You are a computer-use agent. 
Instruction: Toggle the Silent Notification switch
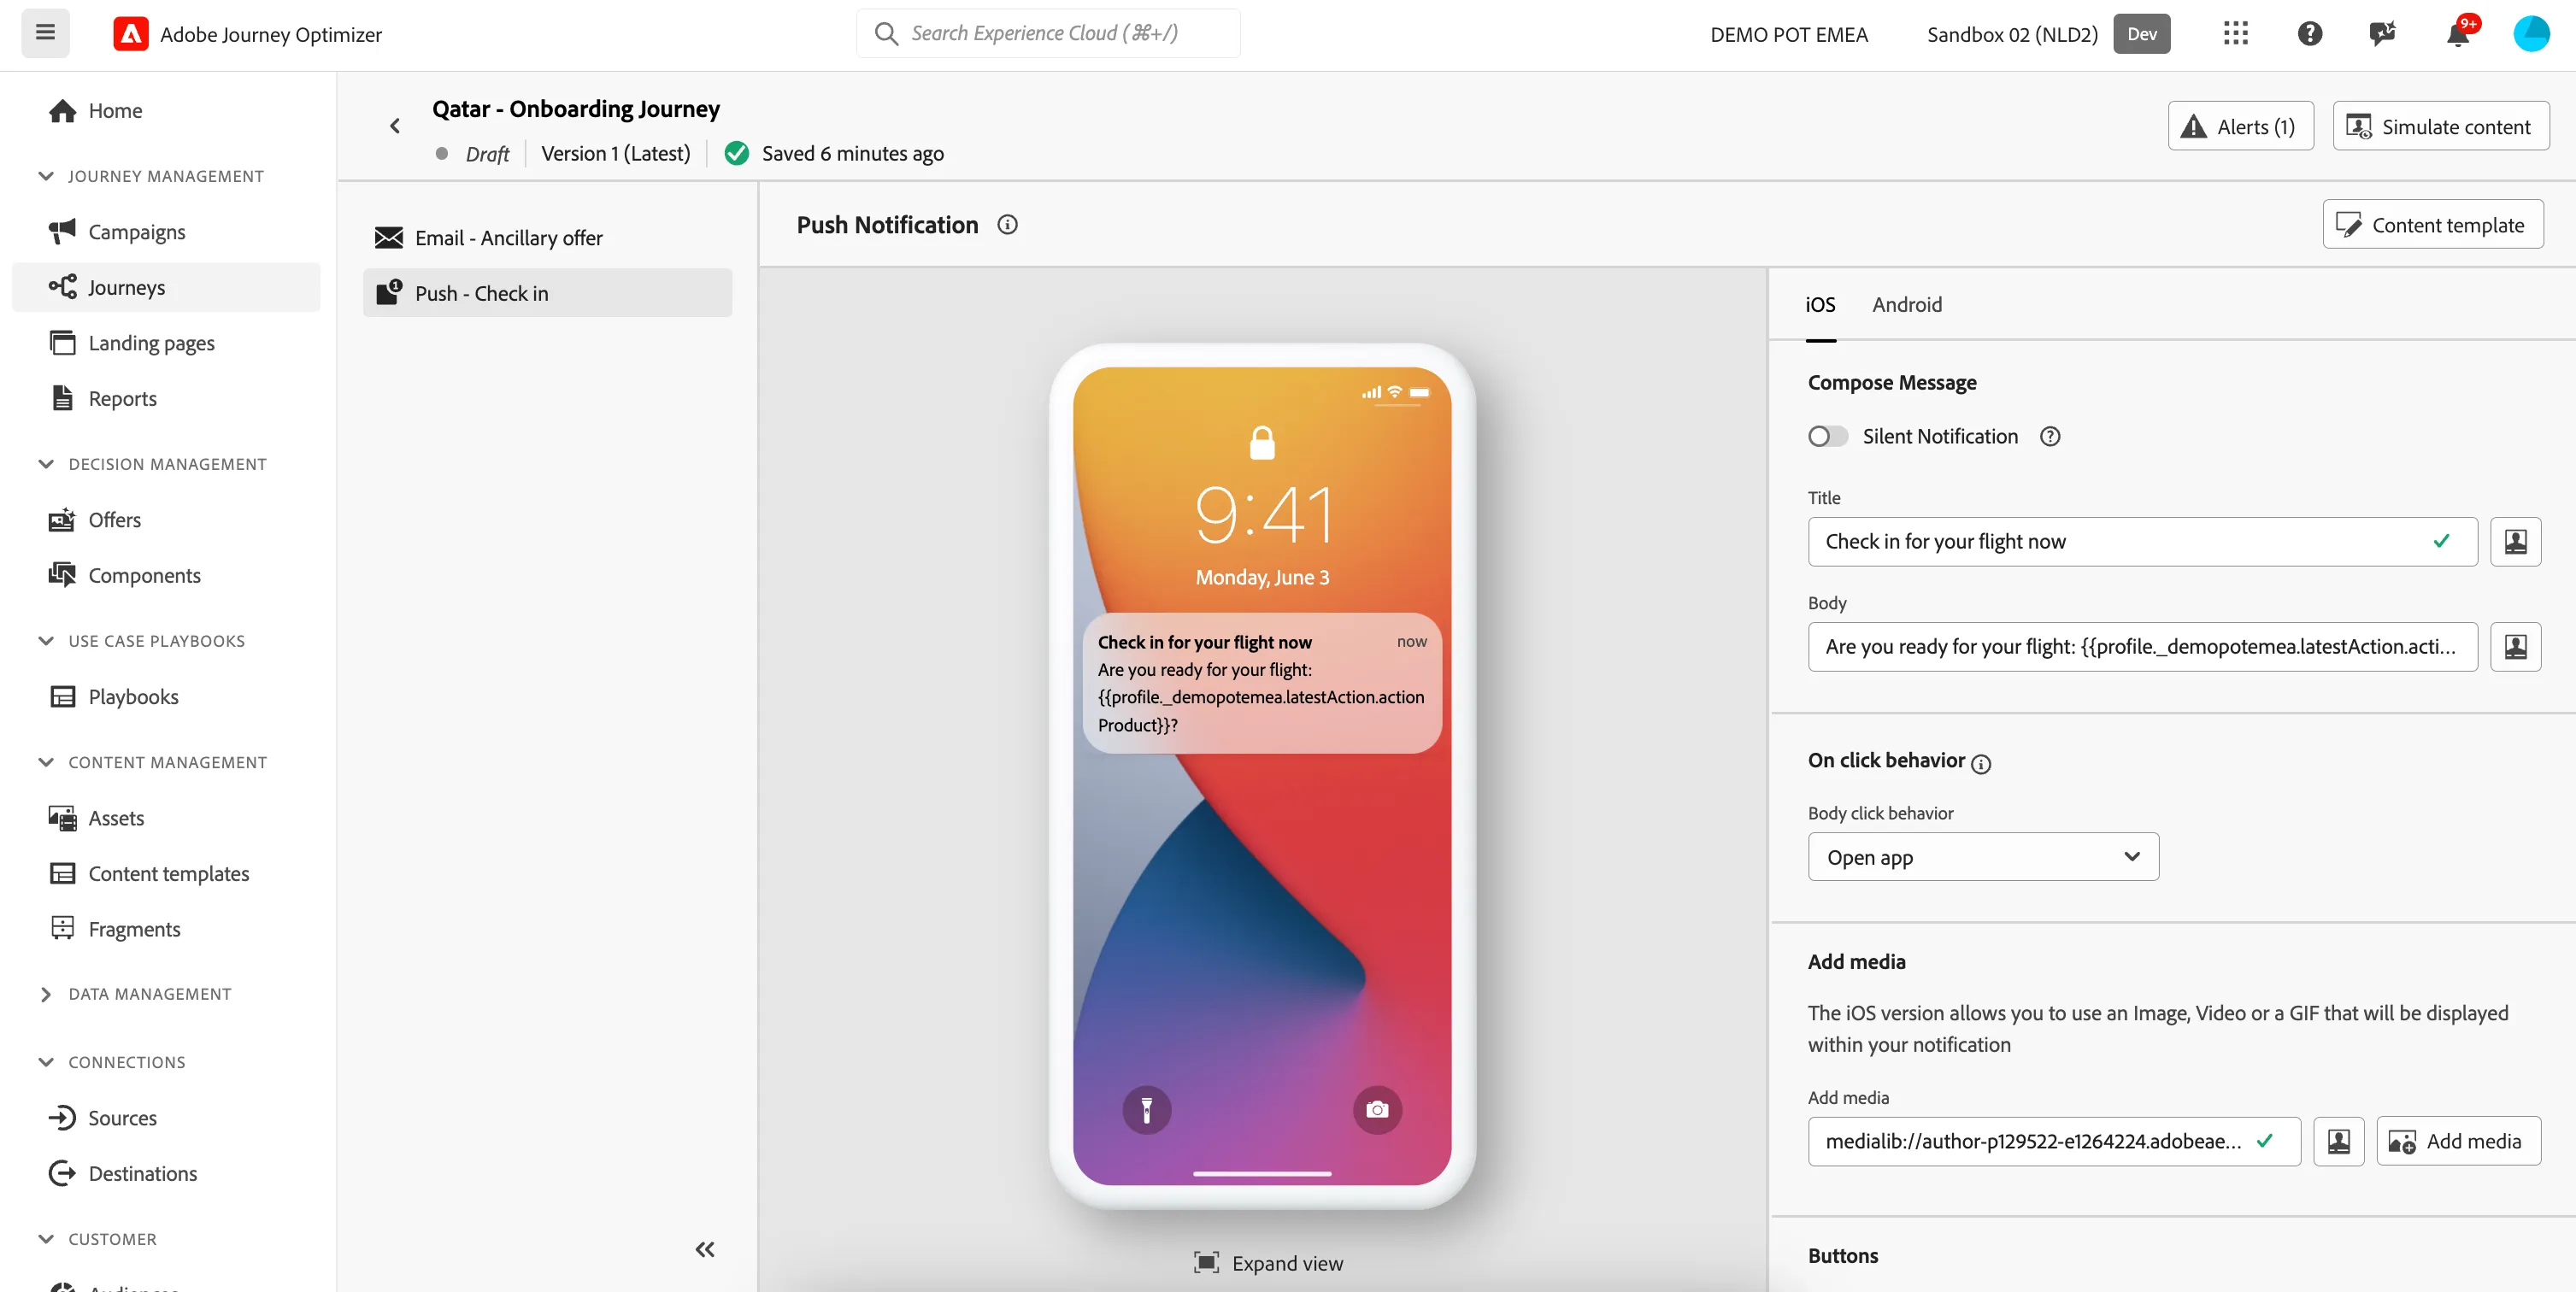pos(1828,437)
